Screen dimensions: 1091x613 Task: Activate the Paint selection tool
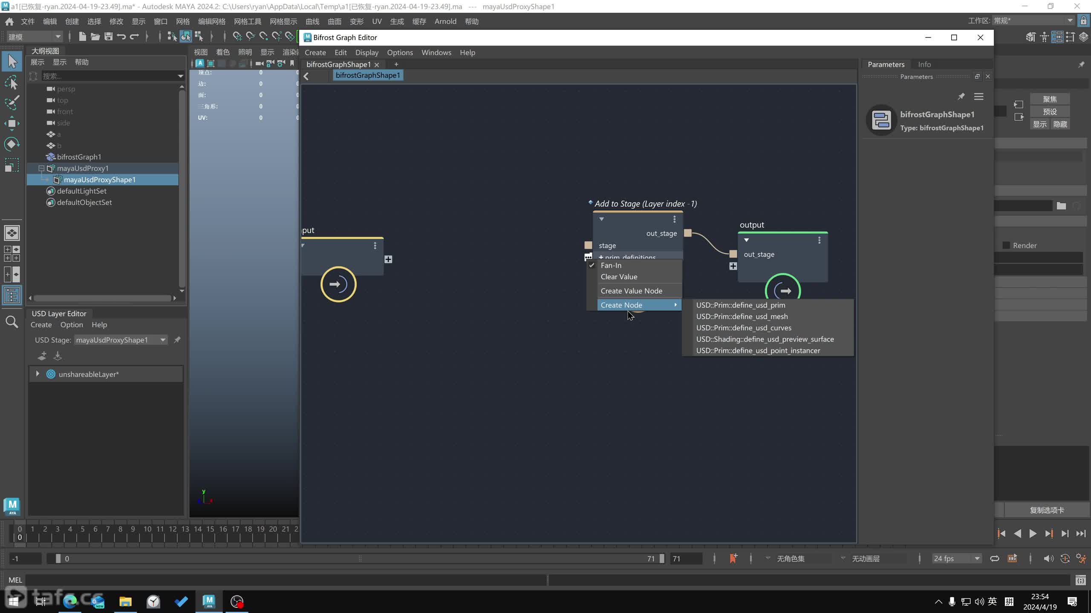tap(12, 103)
